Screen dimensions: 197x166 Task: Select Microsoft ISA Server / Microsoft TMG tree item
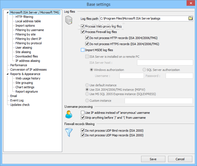(x=35, y=12)
